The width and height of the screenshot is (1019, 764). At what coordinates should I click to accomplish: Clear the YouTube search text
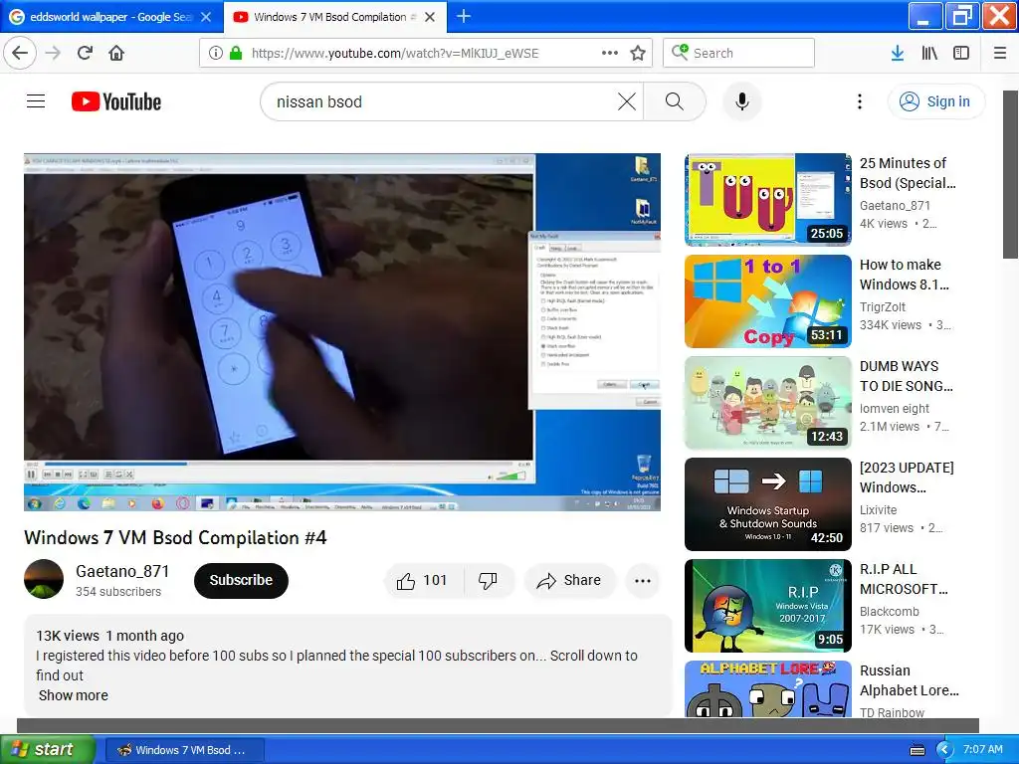coord(627,101)
